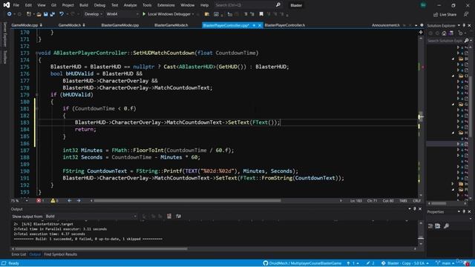
Task: Click the previous issue left arrow
Action: [69, 200]
